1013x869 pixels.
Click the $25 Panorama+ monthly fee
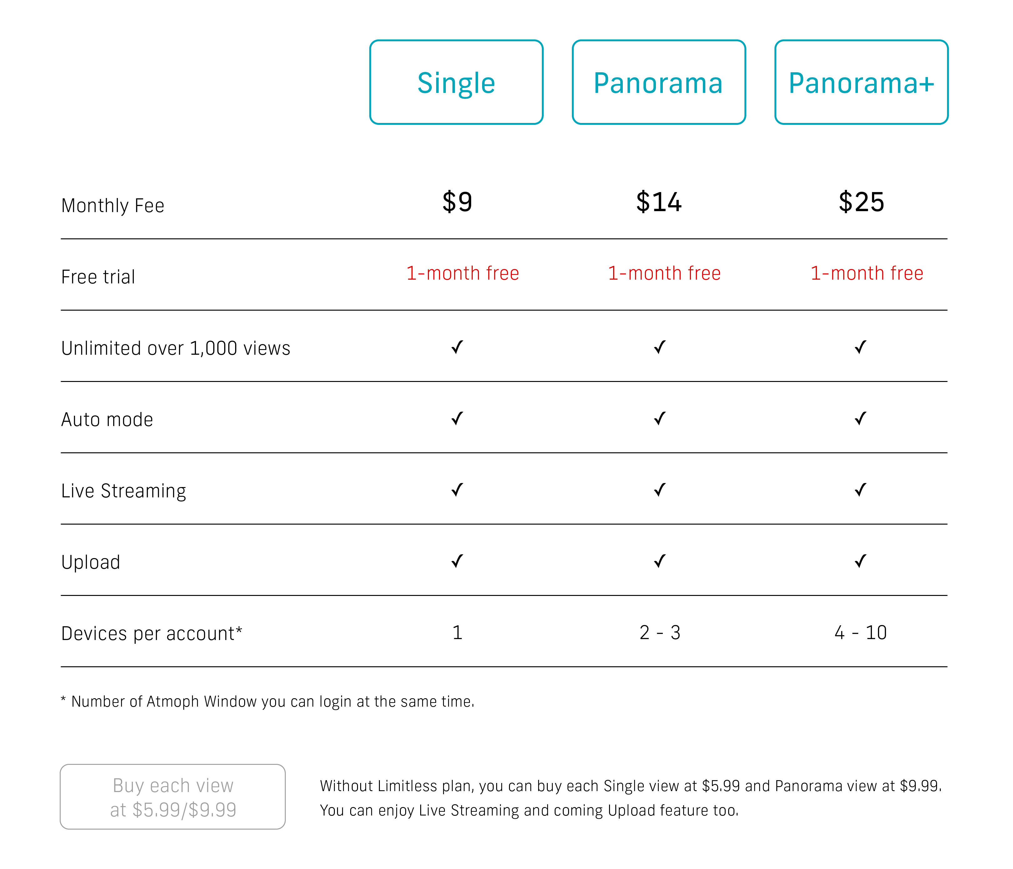pyautogui.click(x=861, y=202)
